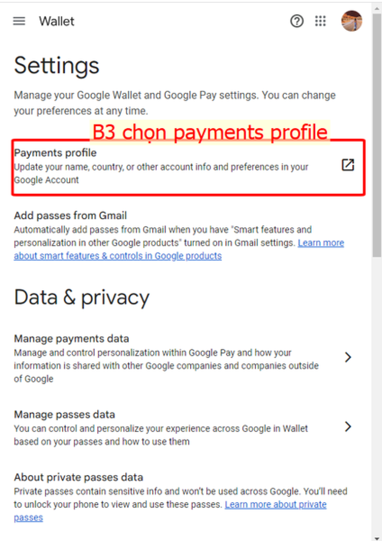Image resolution: width=382 pixels, height=541 pixels.
Task: Open the help question mark icon
Action: point(297,21)
